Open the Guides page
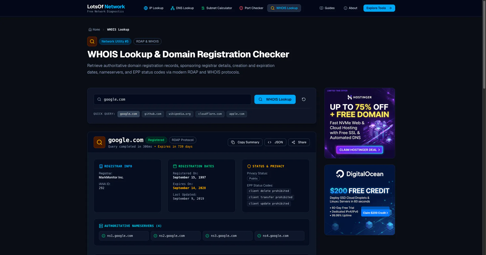Image resolution: width=486 pixels, height=255 pixels. point(327,8)
